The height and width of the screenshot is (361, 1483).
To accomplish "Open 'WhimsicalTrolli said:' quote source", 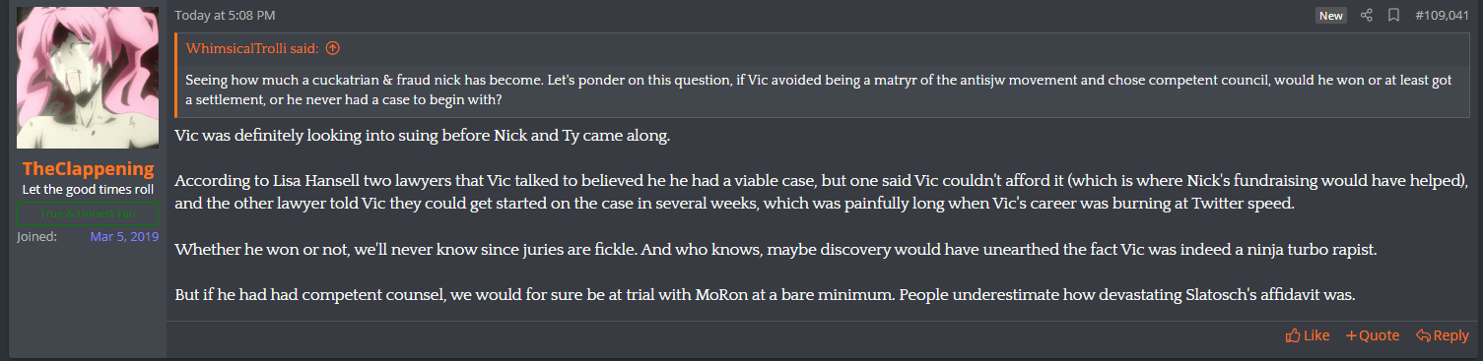I will pos(253,47).
